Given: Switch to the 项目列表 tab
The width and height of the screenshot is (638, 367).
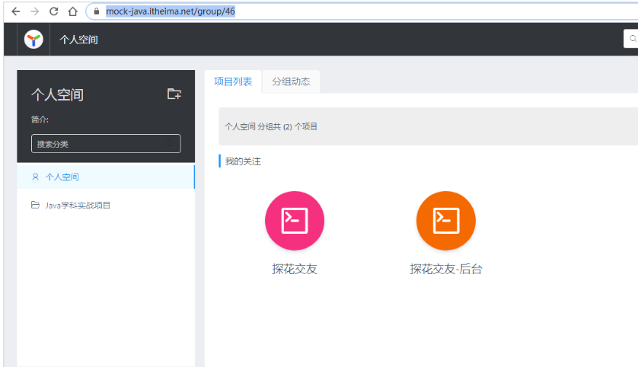Looking at the screenshot, I should click(233, 81).
